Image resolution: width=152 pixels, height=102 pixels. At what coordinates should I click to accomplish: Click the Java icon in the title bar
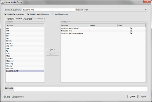tap(3, 2)
